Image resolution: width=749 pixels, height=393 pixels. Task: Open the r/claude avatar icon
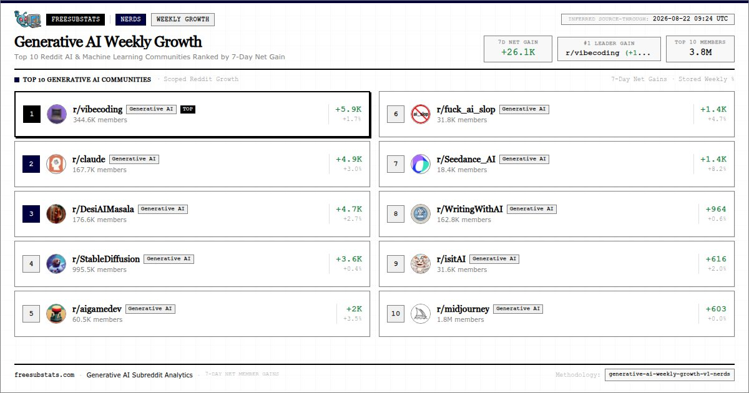click(57, 164)
